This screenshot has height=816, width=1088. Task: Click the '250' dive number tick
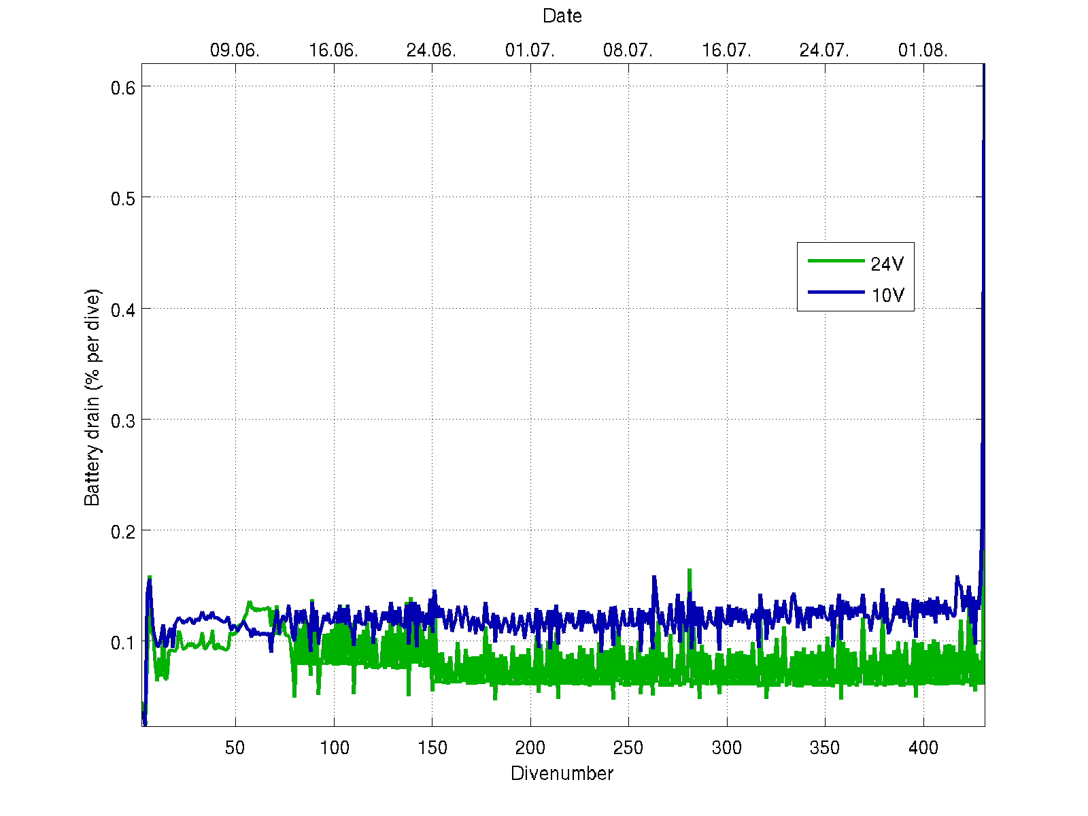pyautogui.click(x=628, y=748)
